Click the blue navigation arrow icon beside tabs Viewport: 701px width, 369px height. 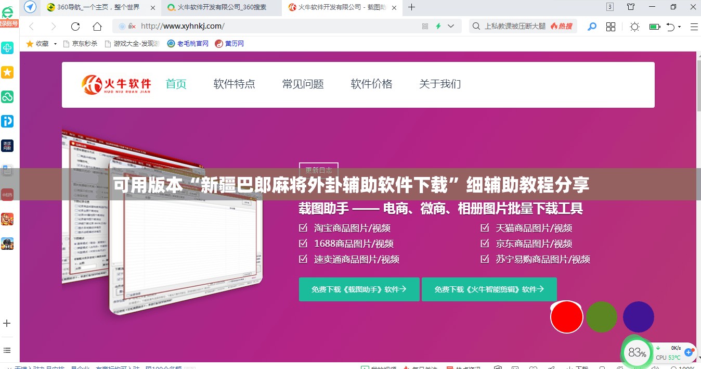click(30, 7)
